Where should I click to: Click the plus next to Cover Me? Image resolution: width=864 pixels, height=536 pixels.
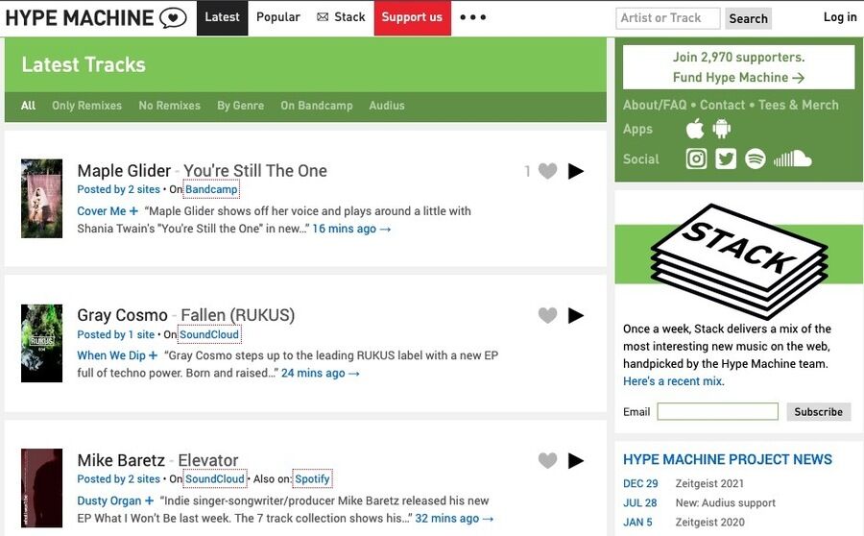[x=133, y=211]
